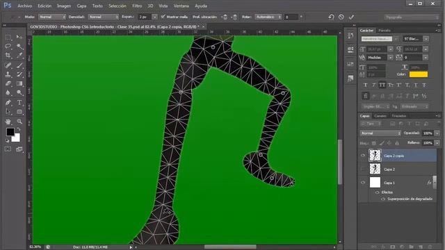Toggle Quick Mask mode icon
The image size is (445, 250).
8,149
